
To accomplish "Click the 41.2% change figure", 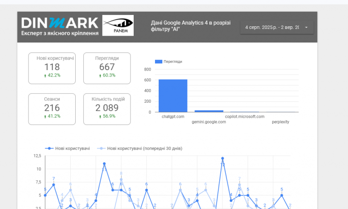I will click(54, 116).
